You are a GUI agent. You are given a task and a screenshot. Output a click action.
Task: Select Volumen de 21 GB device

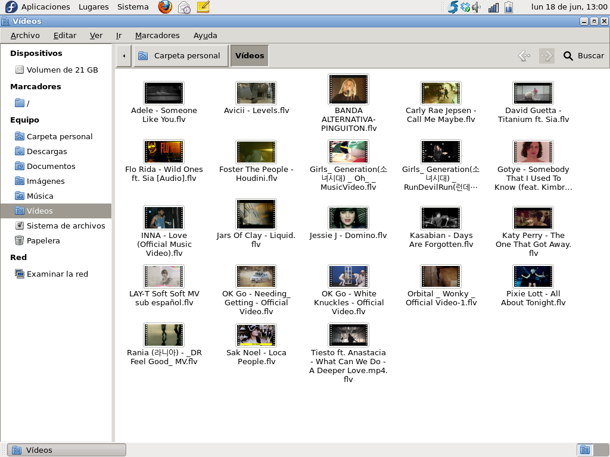(x=57, y=70)
